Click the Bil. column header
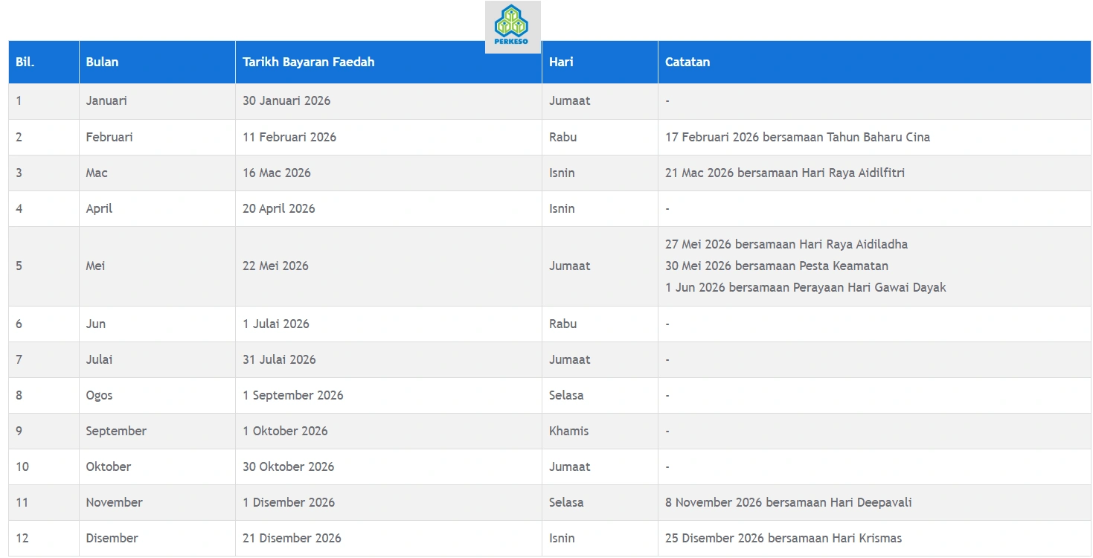 (25, 62)
